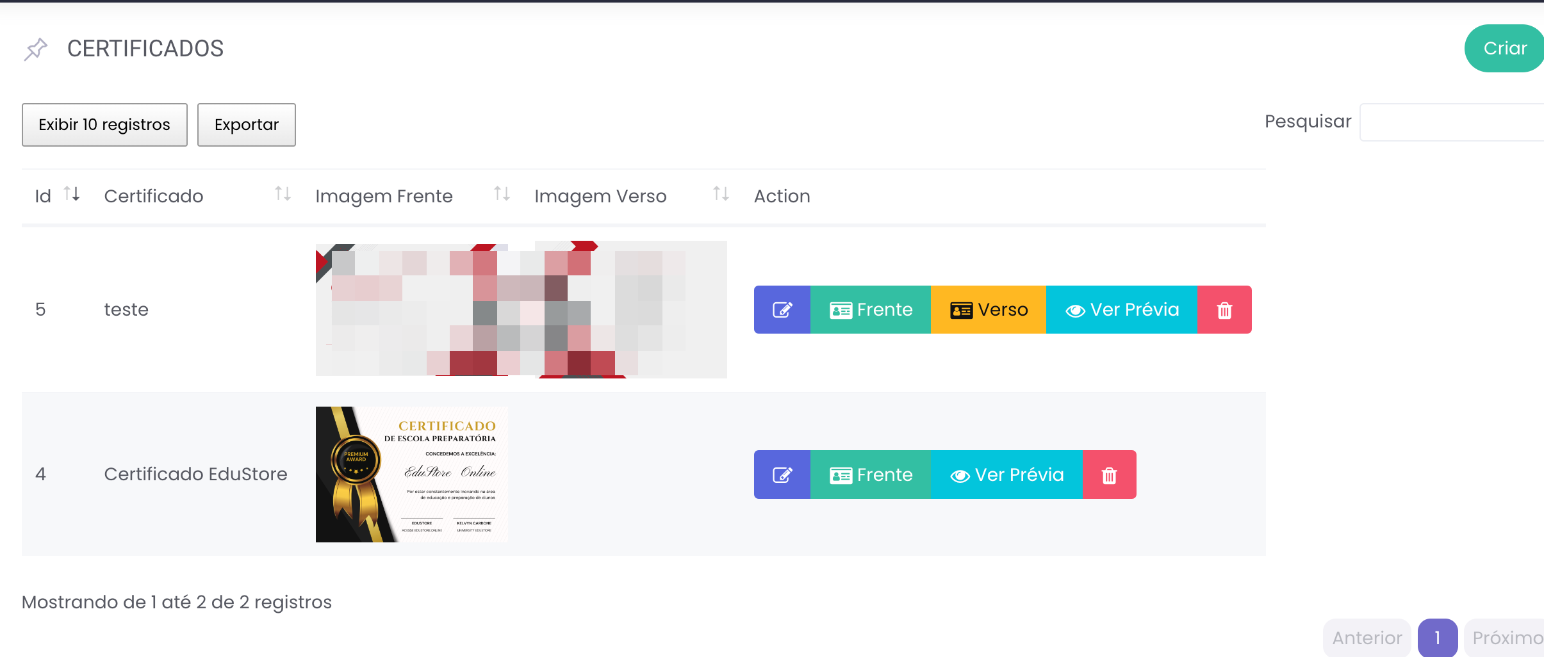Sort table by Certificado column arrows

coord(283,194)
